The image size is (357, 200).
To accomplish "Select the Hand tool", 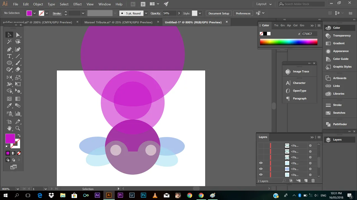I will coord(9,128).
